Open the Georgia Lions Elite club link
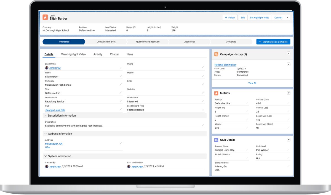 click(x=55, y=110)
